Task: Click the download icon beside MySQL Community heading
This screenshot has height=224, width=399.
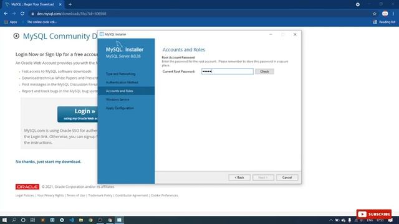Action: click(16, 36)
